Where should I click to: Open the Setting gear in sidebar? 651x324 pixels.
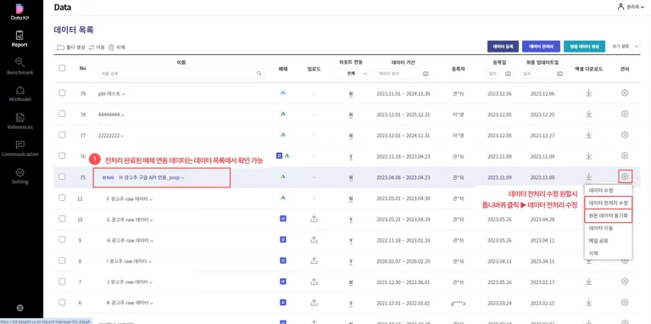(20, 176)
